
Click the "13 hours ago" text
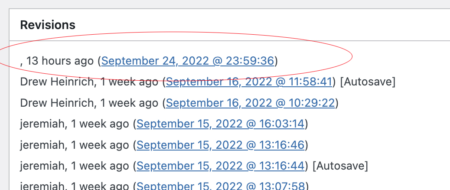tap(60, 61)
